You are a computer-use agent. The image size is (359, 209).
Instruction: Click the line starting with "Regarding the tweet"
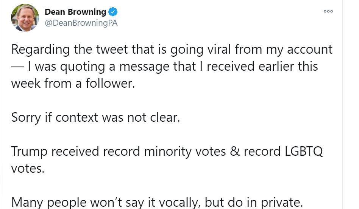172,50
